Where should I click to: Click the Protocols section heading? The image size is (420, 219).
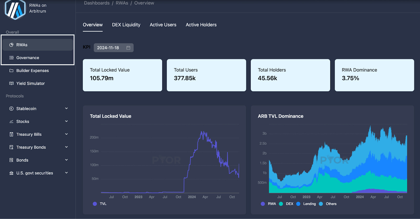[15, 96]
